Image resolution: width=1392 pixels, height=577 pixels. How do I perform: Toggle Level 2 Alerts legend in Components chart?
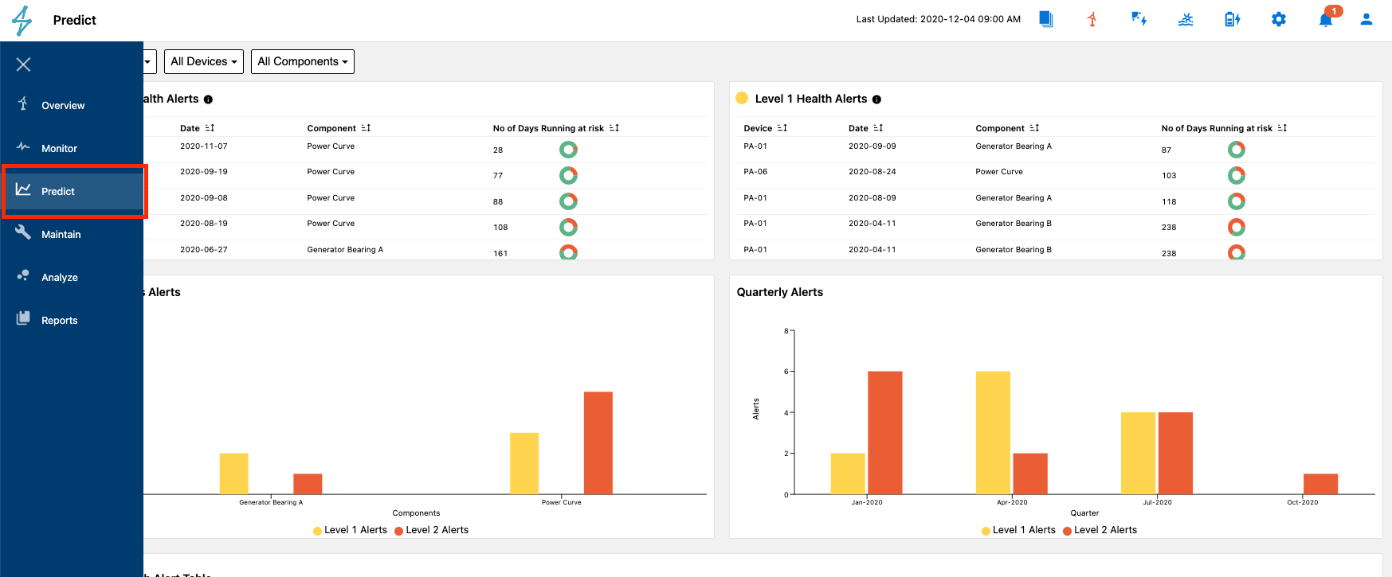click(432, 530)
